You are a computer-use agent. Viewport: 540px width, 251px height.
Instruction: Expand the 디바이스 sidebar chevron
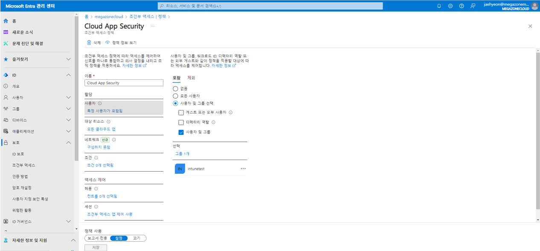click(68, 120)
